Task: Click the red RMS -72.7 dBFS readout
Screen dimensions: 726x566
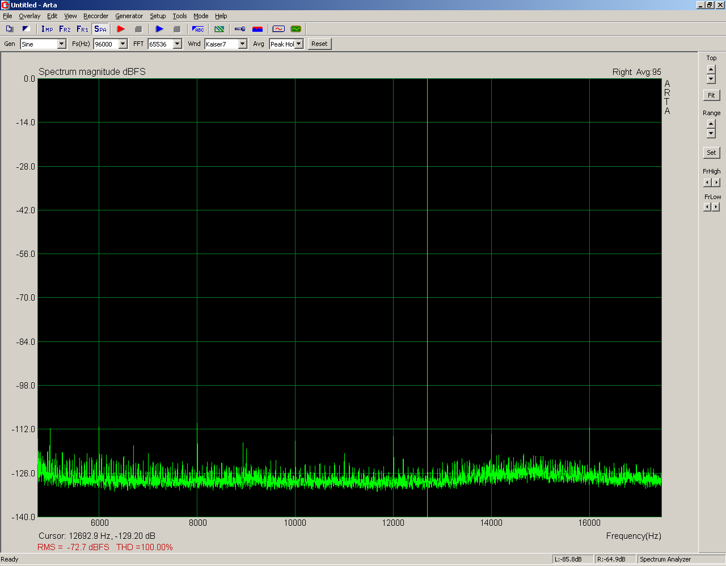Action: 73,547
